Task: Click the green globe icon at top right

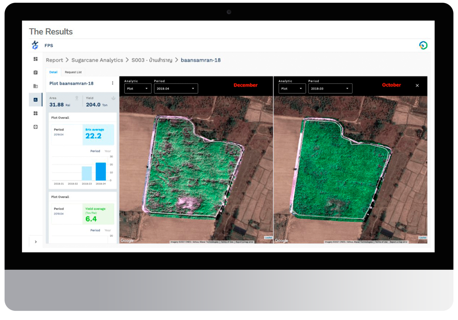Action: 423,45
